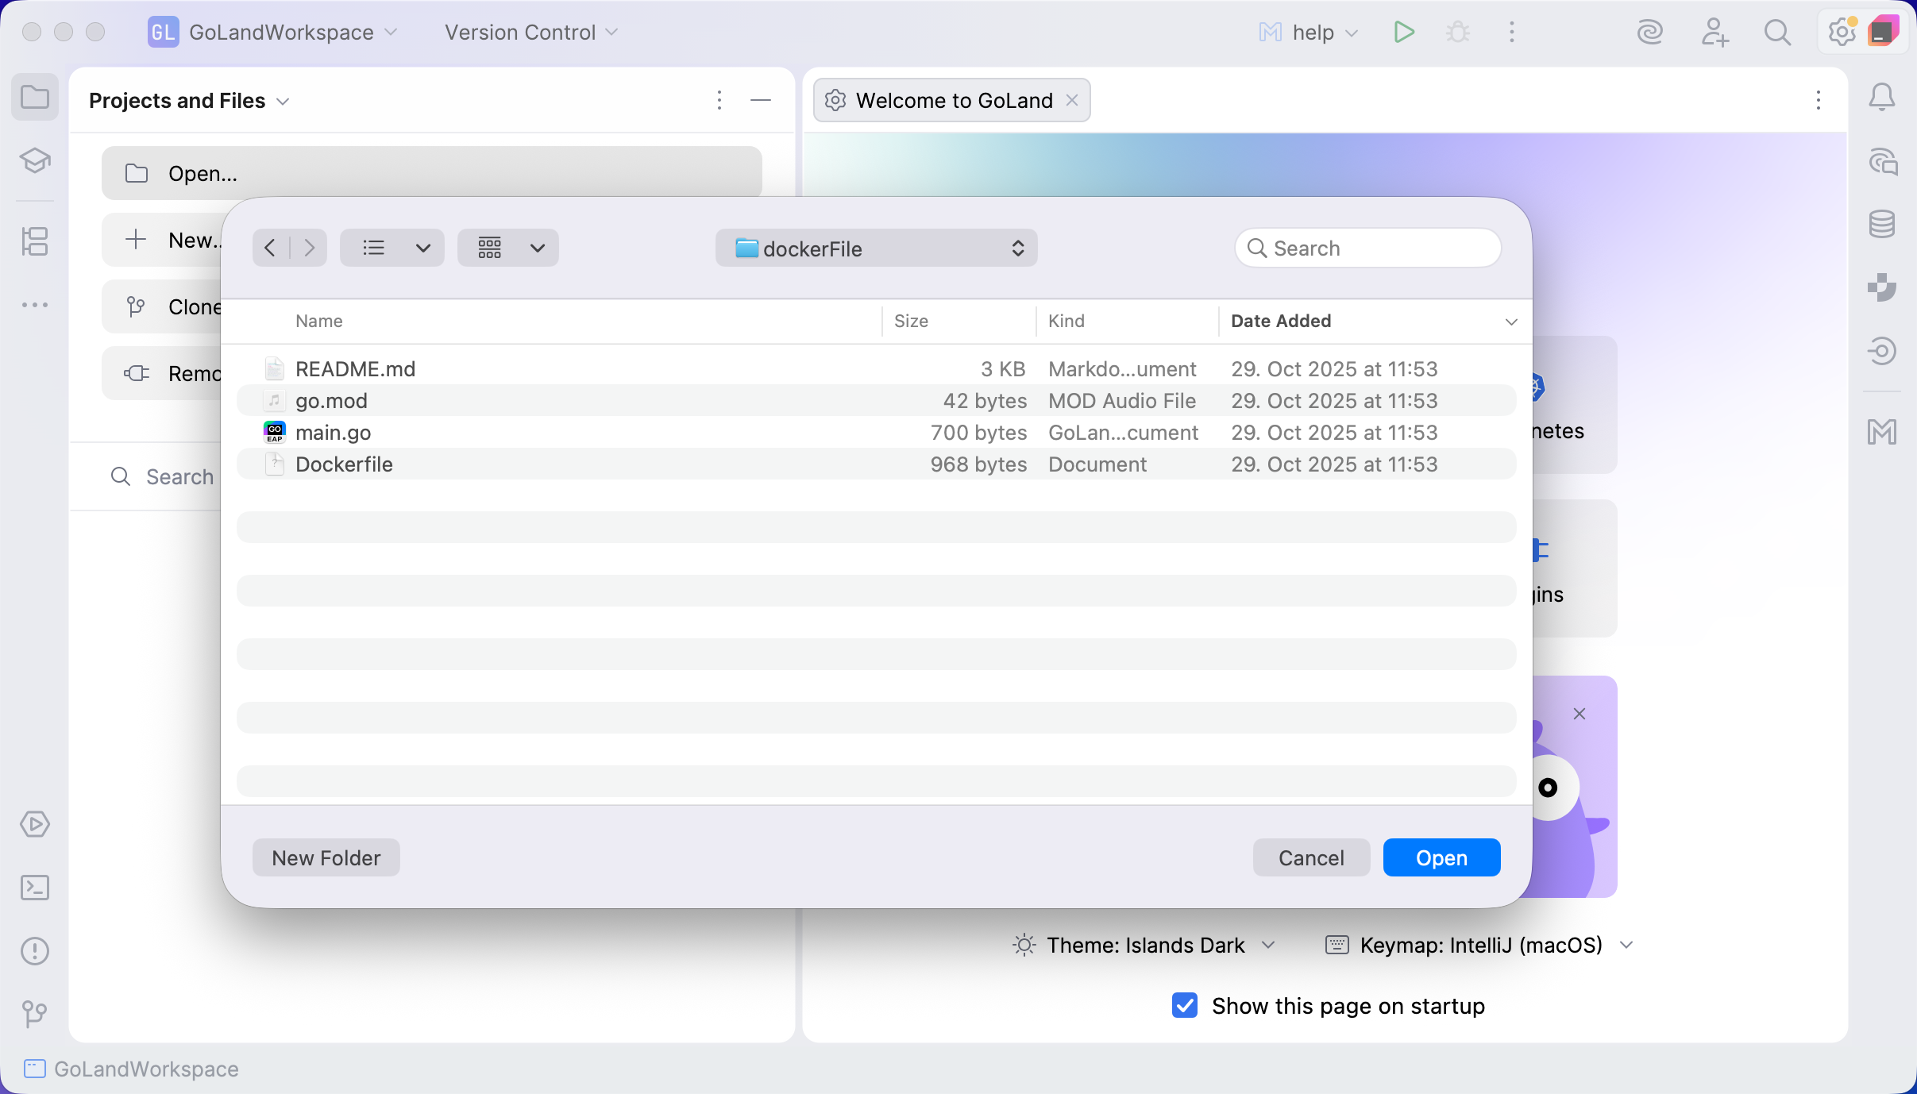Screen dimensions: 1917x1094
Task: Open the Git tool window icon
Action: pyautogui.click(x=35, y=1013)
